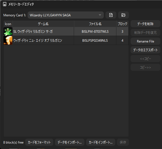Click the memory card editor title icon
162x149 pixels.
coord(5,4)
